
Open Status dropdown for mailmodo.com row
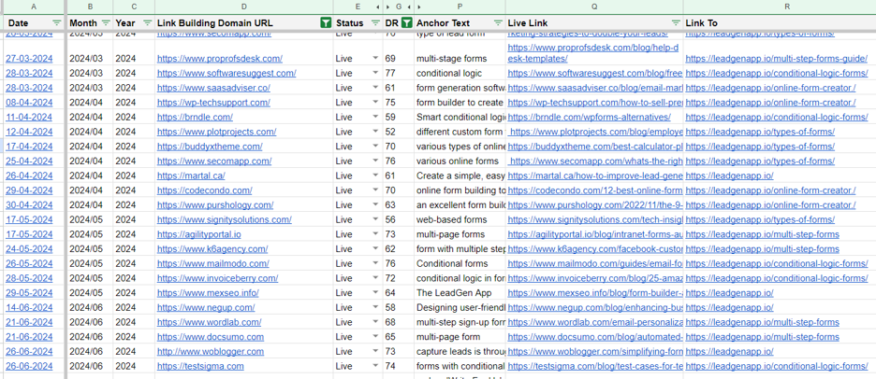(375, 263)
